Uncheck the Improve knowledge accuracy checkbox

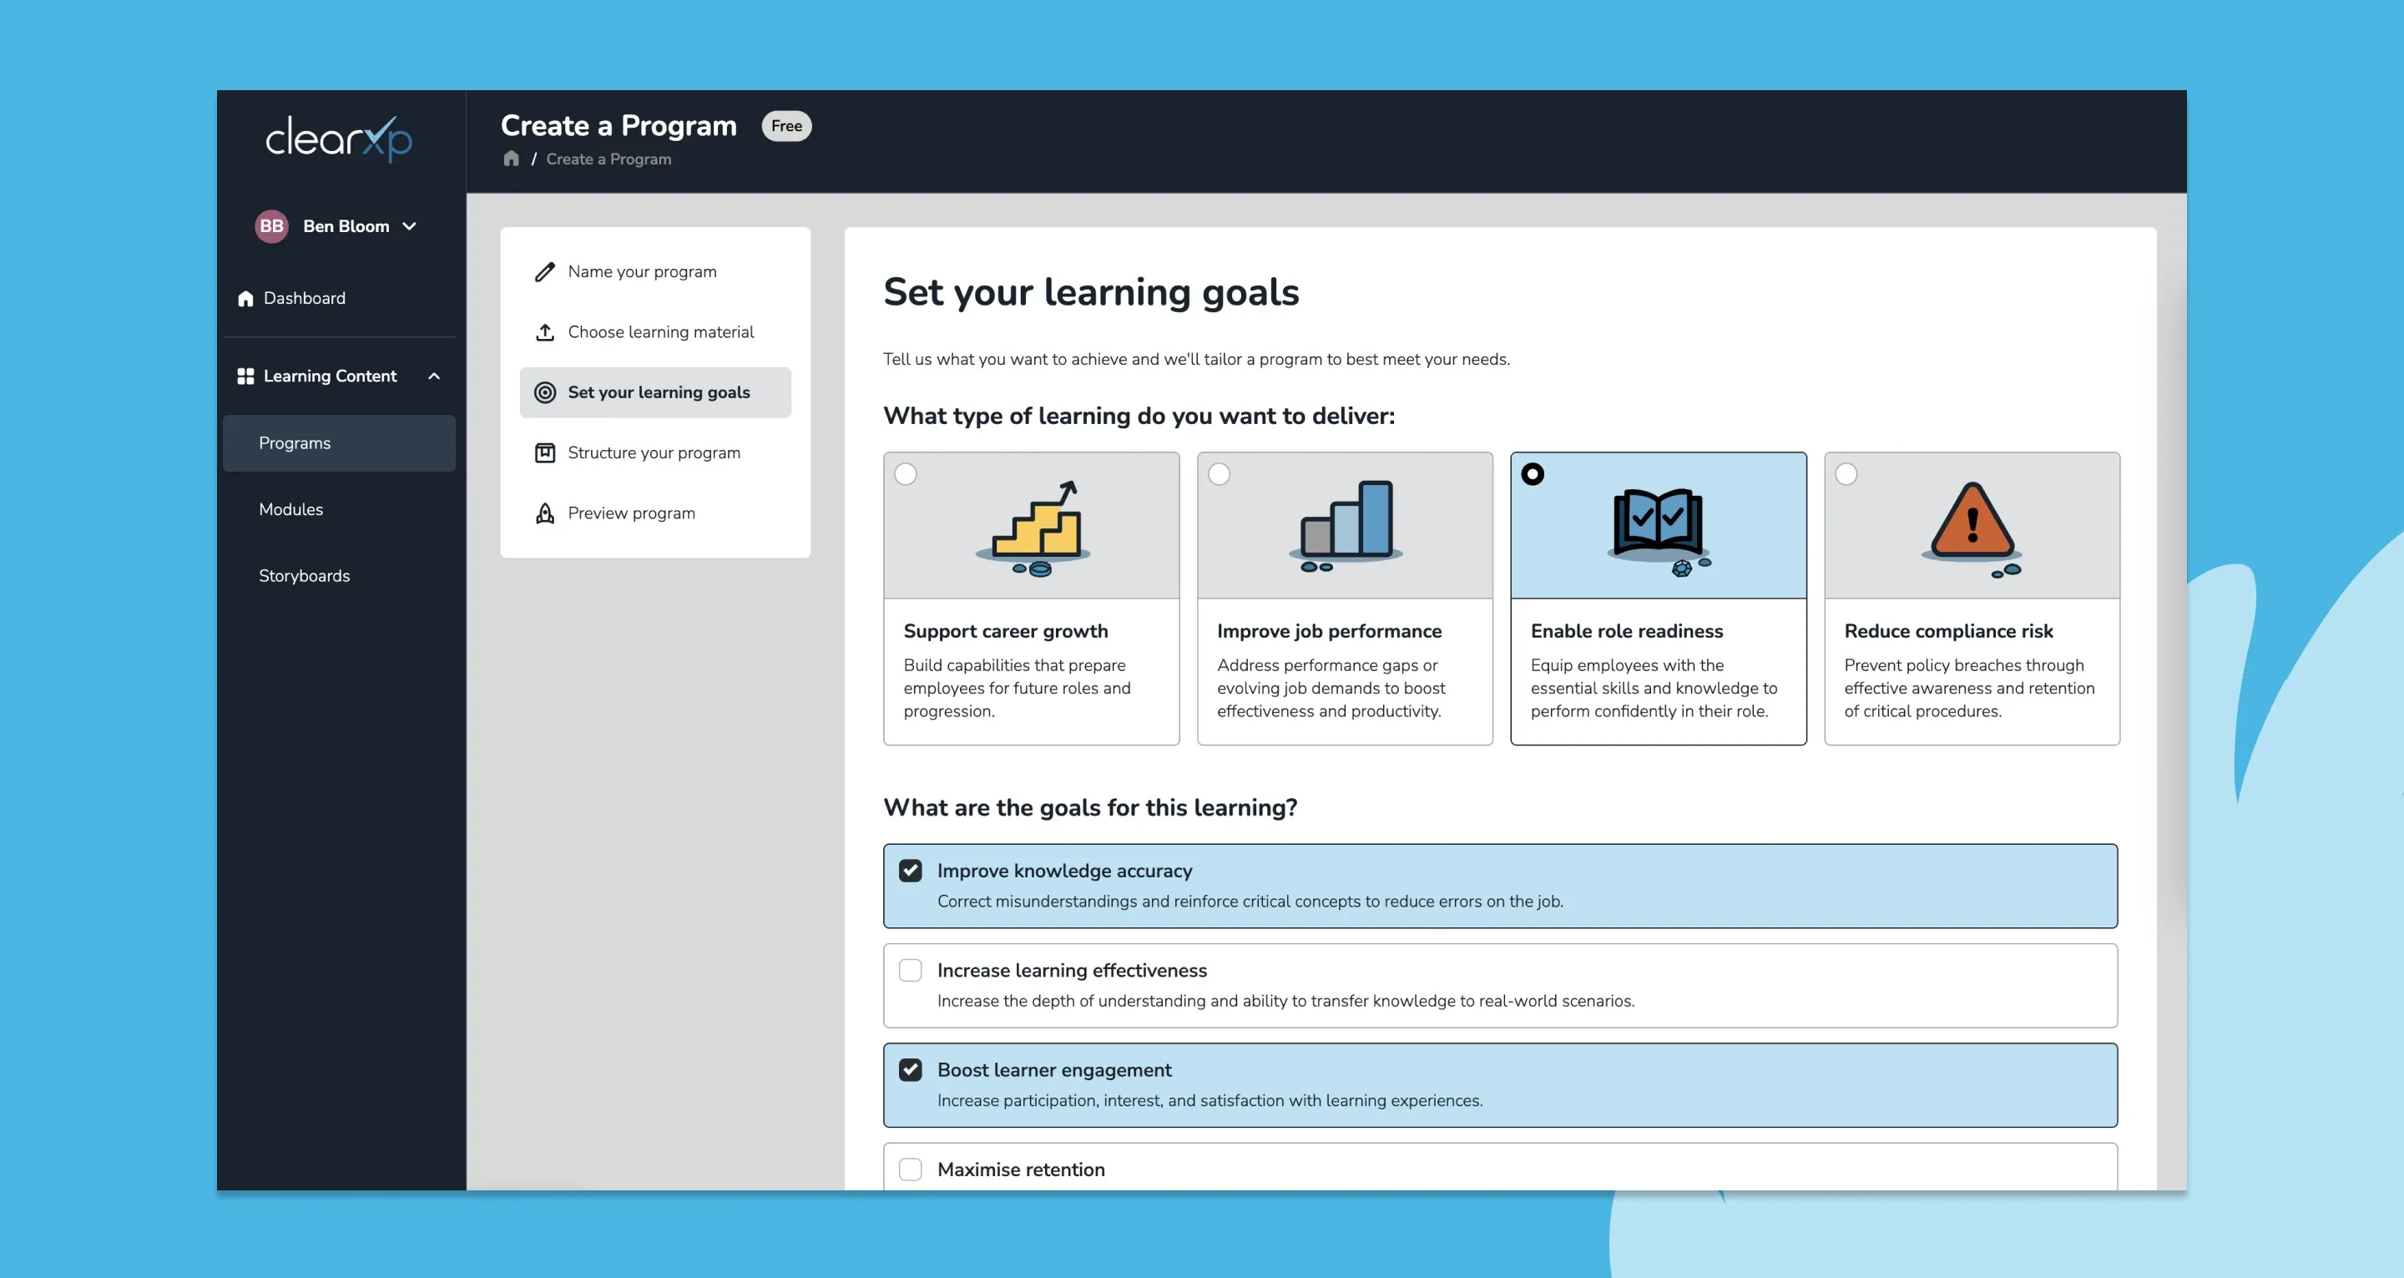910,871
